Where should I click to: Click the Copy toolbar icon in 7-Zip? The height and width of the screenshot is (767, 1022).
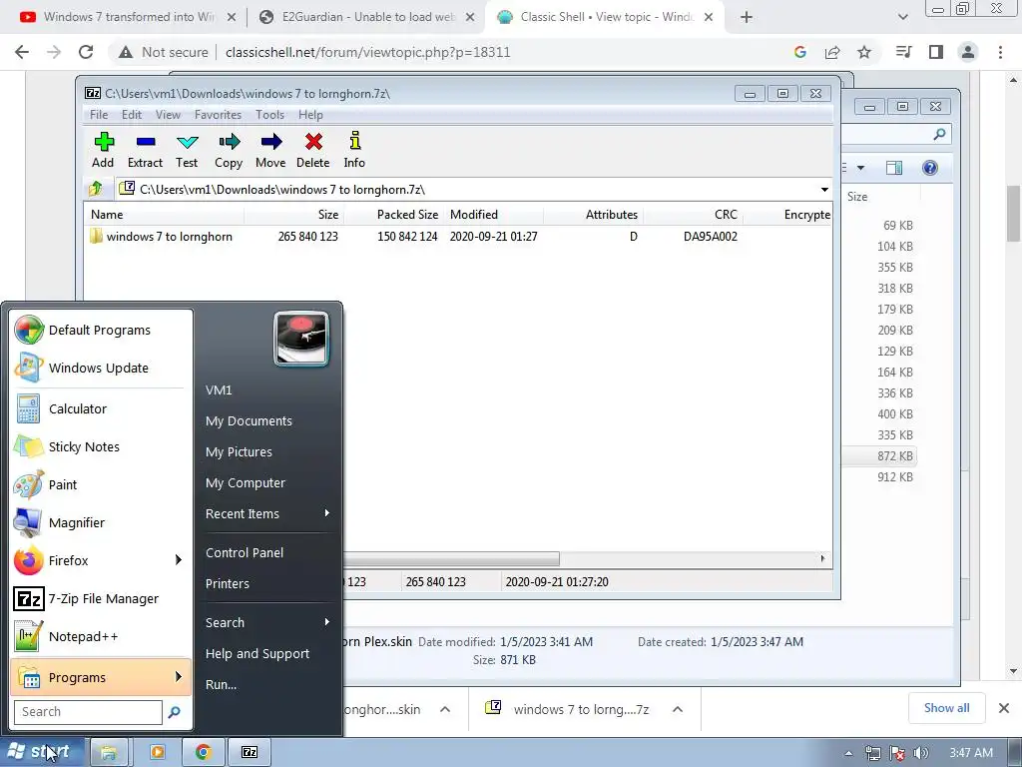(x=229, y=151)
